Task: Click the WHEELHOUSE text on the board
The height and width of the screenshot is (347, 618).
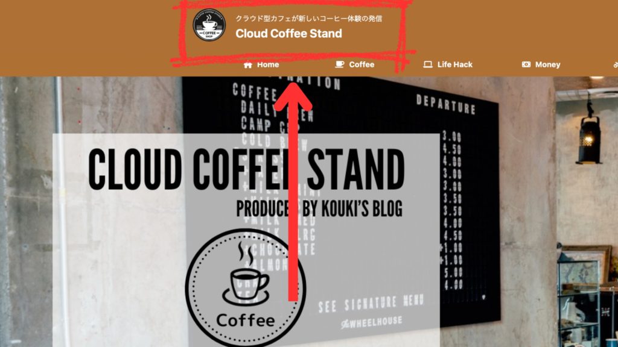Action: 372,322
